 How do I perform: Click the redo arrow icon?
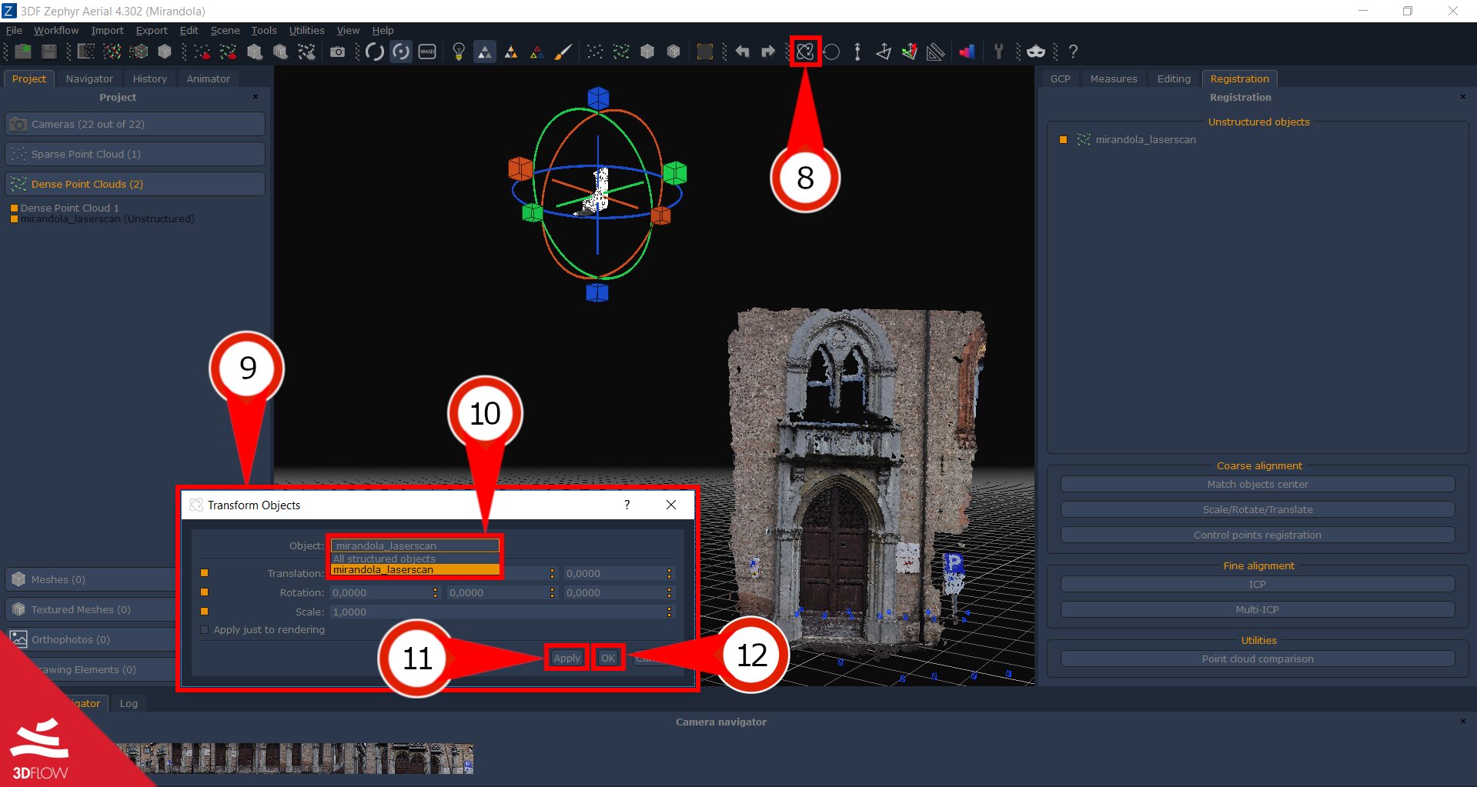point(768,52)
